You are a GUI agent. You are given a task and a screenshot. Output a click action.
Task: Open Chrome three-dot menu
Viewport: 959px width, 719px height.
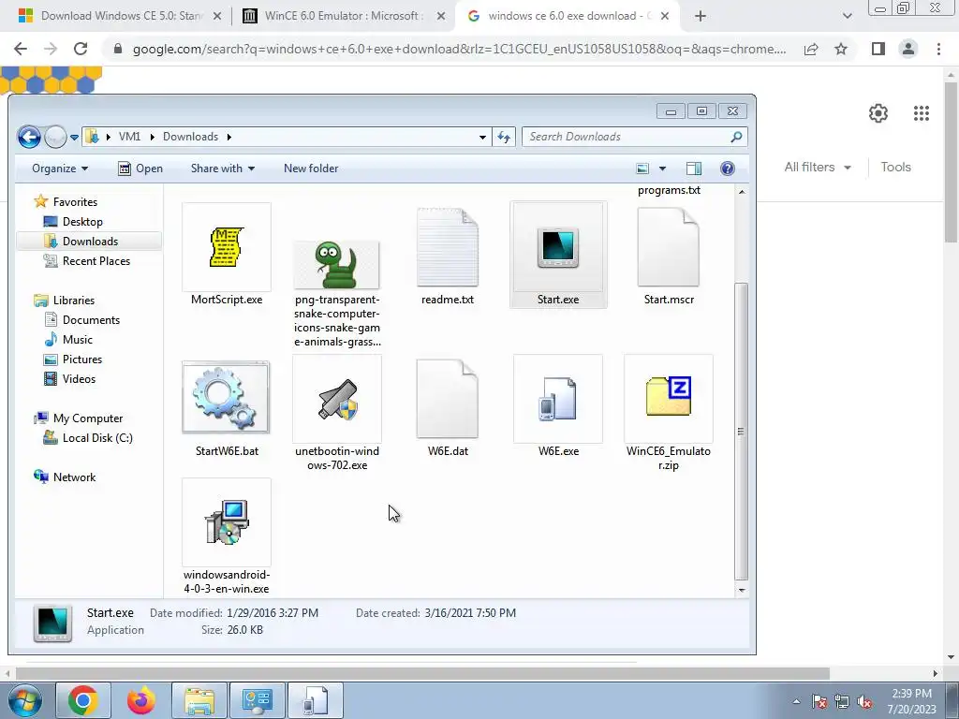(938, 49)
